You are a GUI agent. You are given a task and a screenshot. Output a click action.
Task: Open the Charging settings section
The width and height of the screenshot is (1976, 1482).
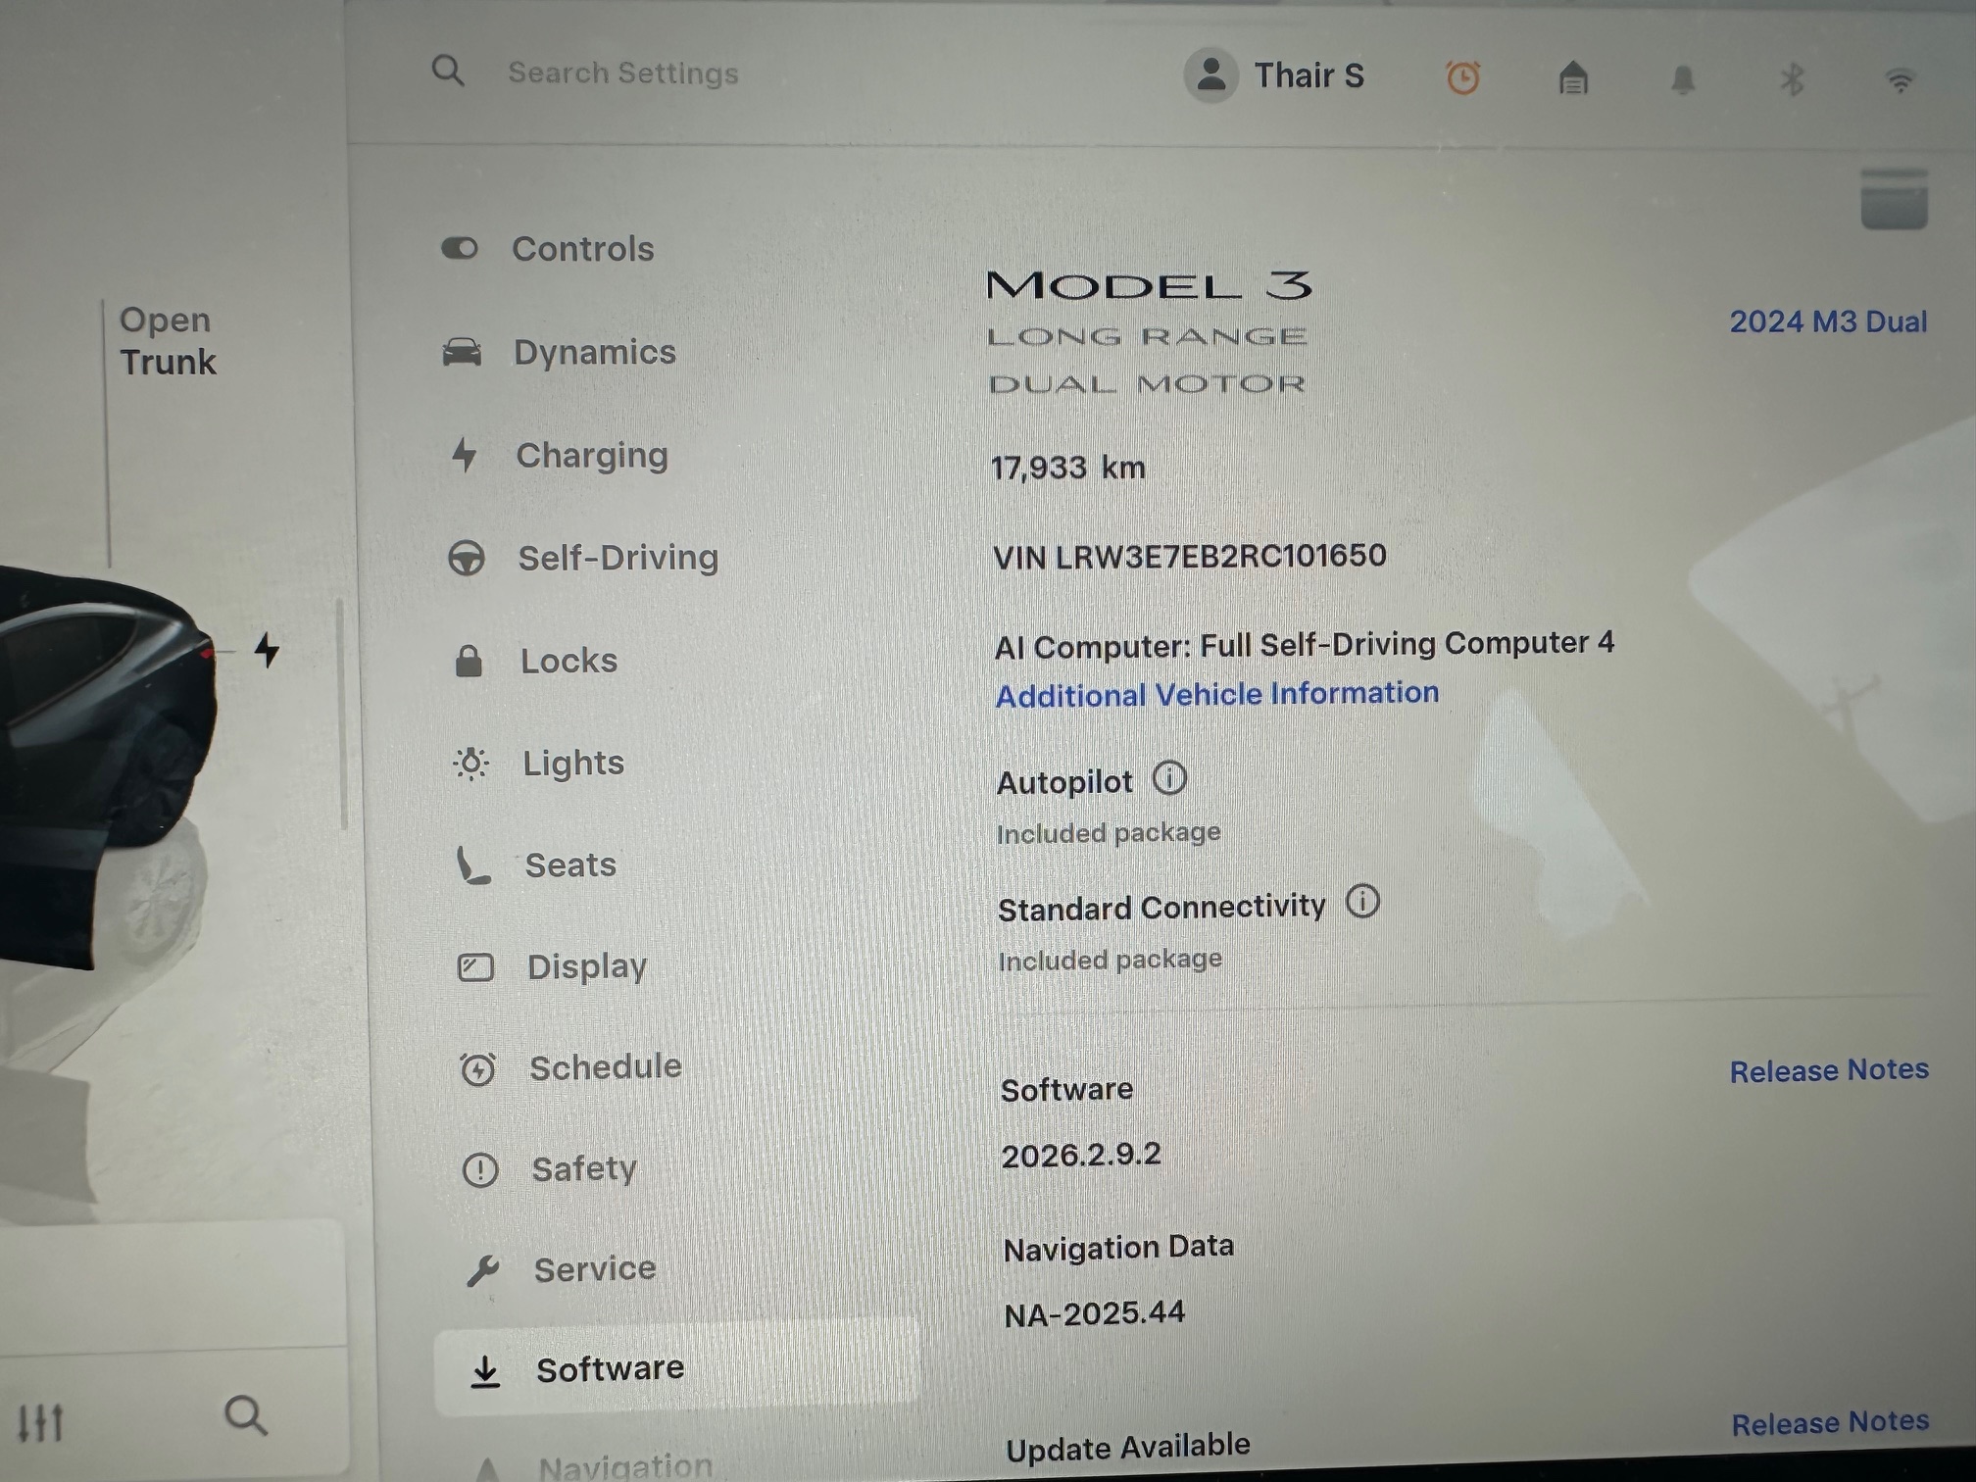point(591,455)
